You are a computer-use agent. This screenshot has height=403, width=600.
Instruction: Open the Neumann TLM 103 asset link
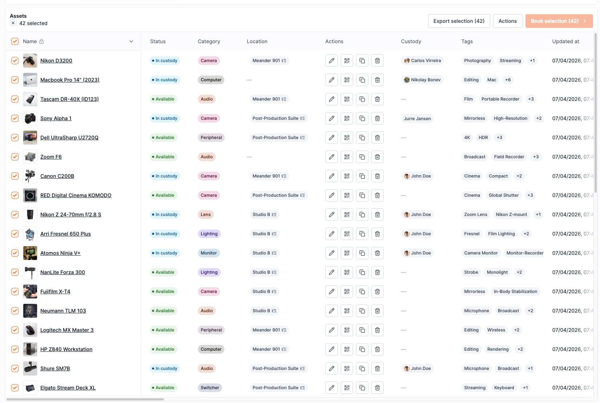63,311
